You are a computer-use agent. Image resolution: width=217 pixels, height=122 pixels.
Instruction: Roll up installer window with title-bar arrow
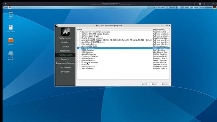tap(162, 26)
